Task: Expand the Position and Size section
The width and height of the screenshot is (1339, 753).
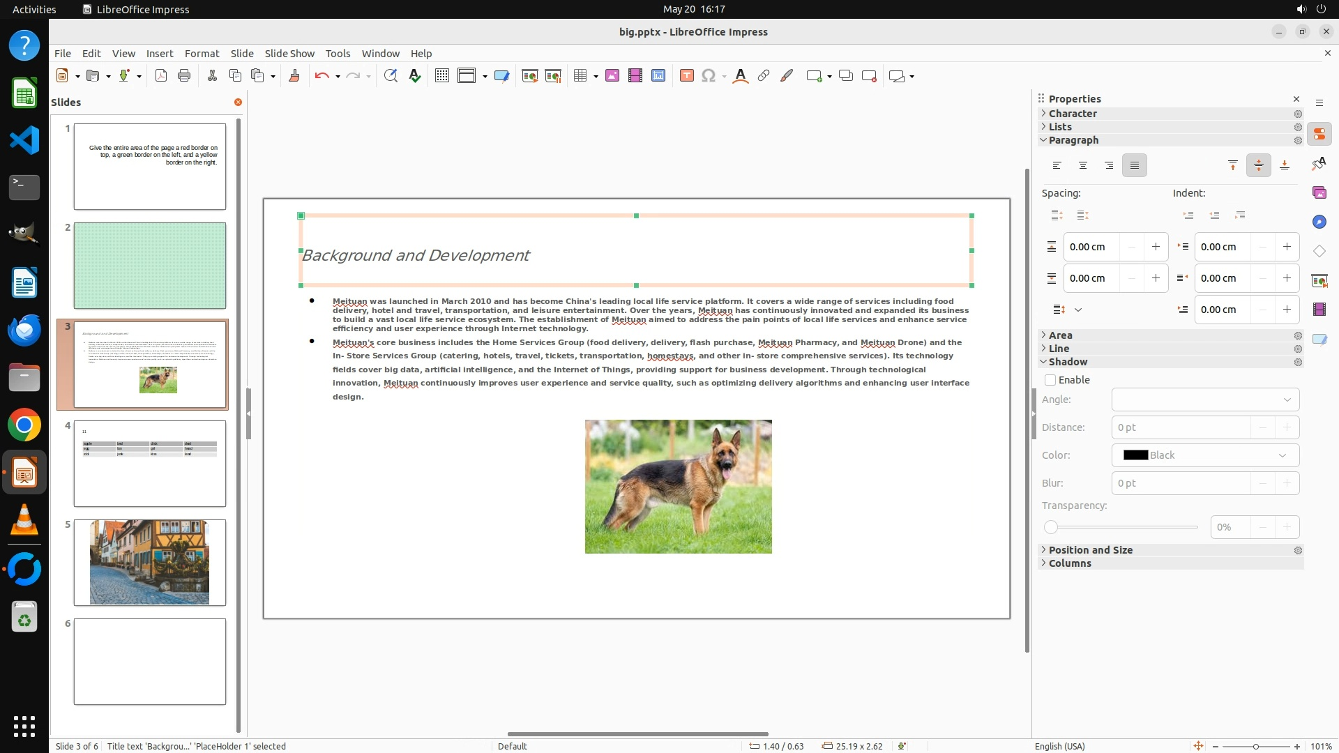Action: [1090, 550]
